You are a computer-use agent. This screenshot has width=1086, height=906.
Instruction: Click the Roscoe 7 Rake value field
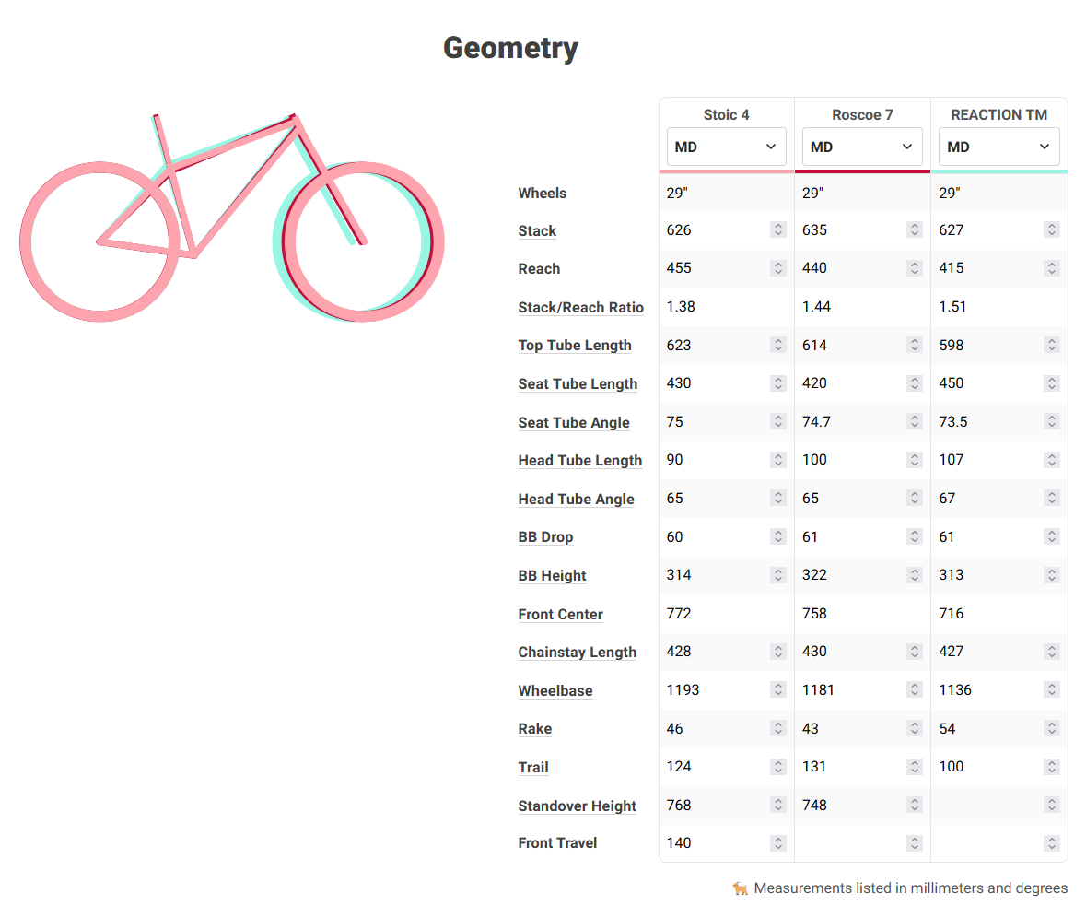(850, 728)
